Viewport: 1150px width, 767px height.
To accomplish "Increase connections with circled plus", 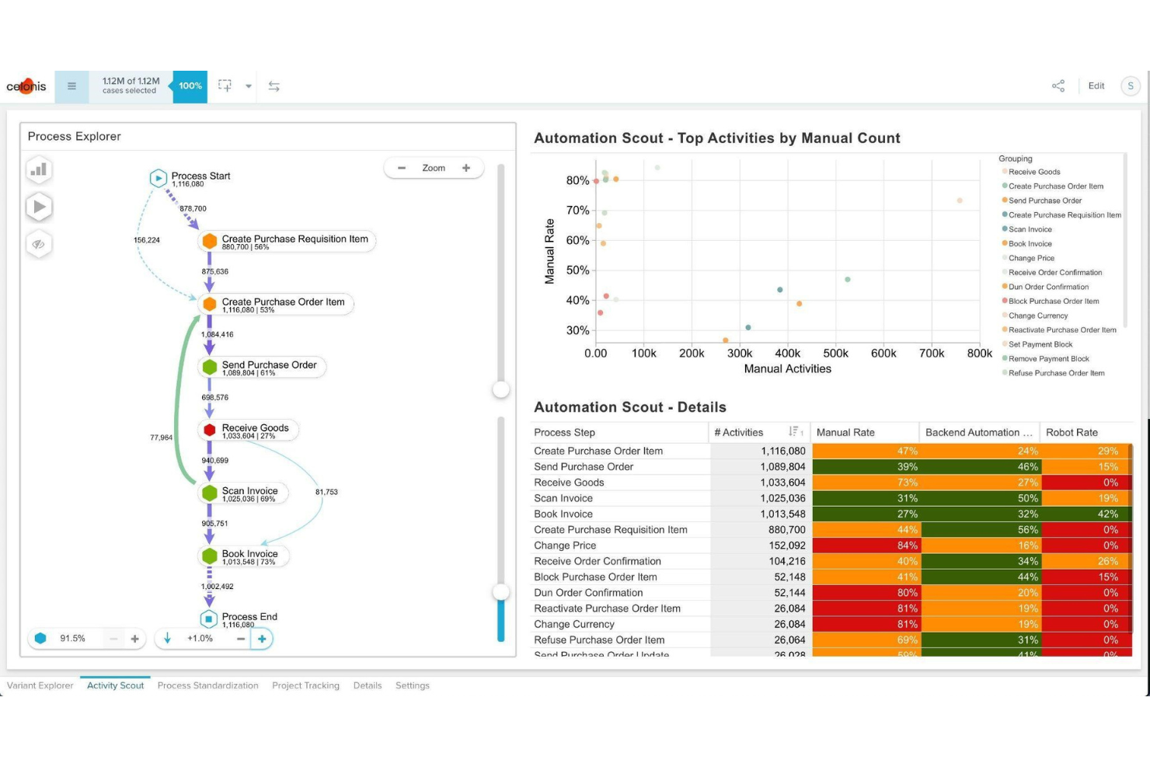I will click(x=262, y=639).
